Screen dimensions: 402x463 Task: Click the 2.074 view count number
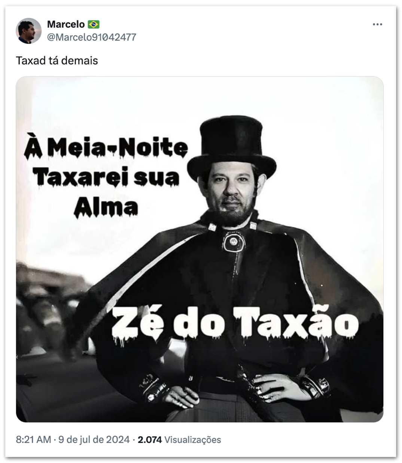coord(150,439)
